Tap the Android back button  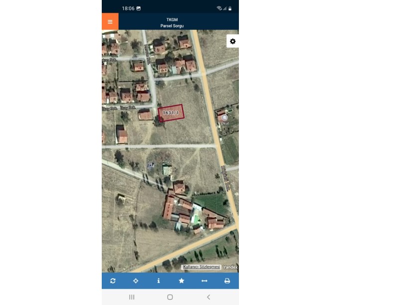pos(208,297)
